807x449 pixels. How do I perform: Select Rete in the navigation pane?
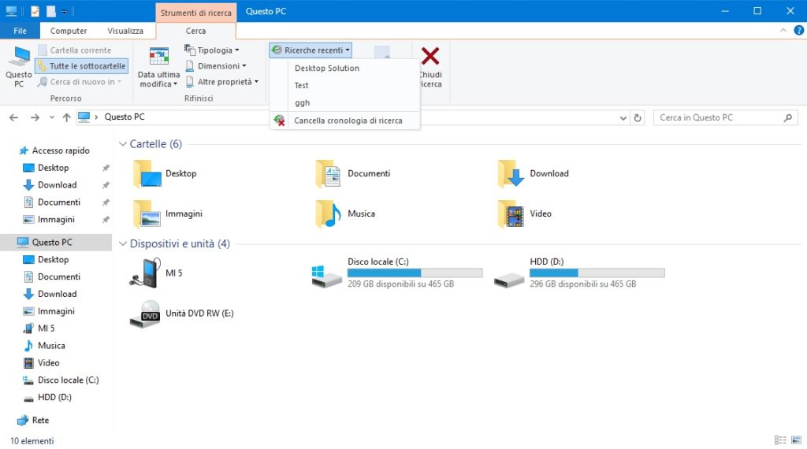click(39, 421)
